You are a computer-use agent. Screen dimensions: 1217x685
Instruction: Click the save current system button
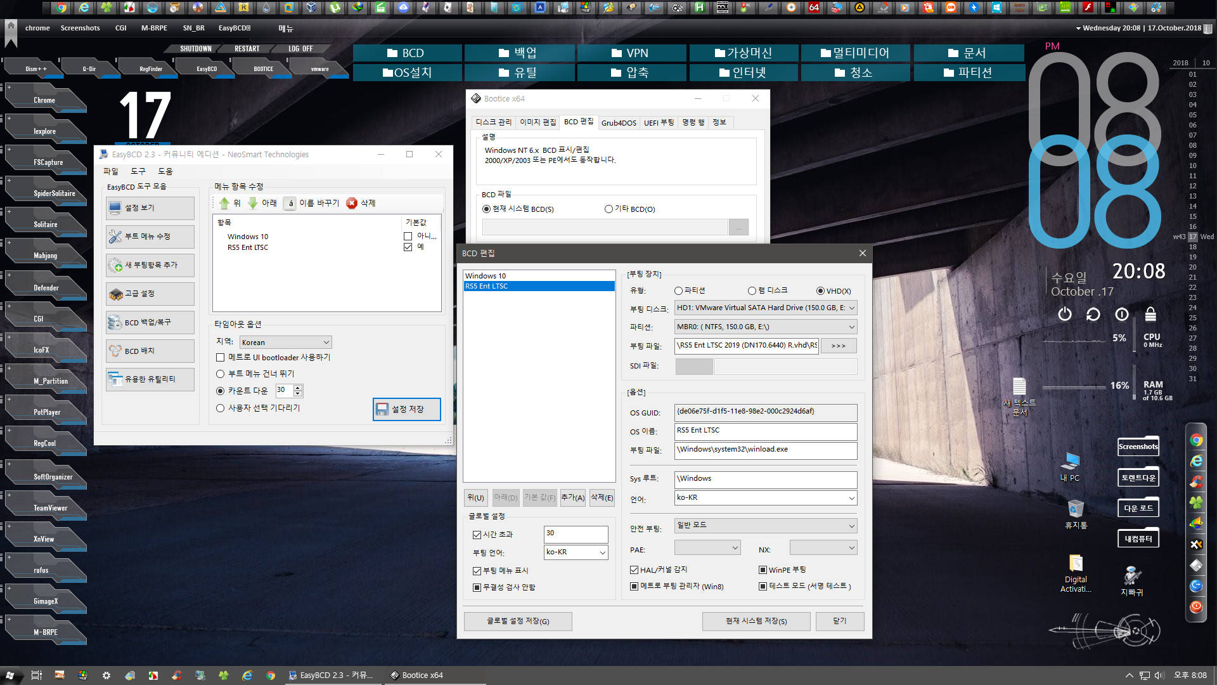pyautogui.click(x=756, y=622)
